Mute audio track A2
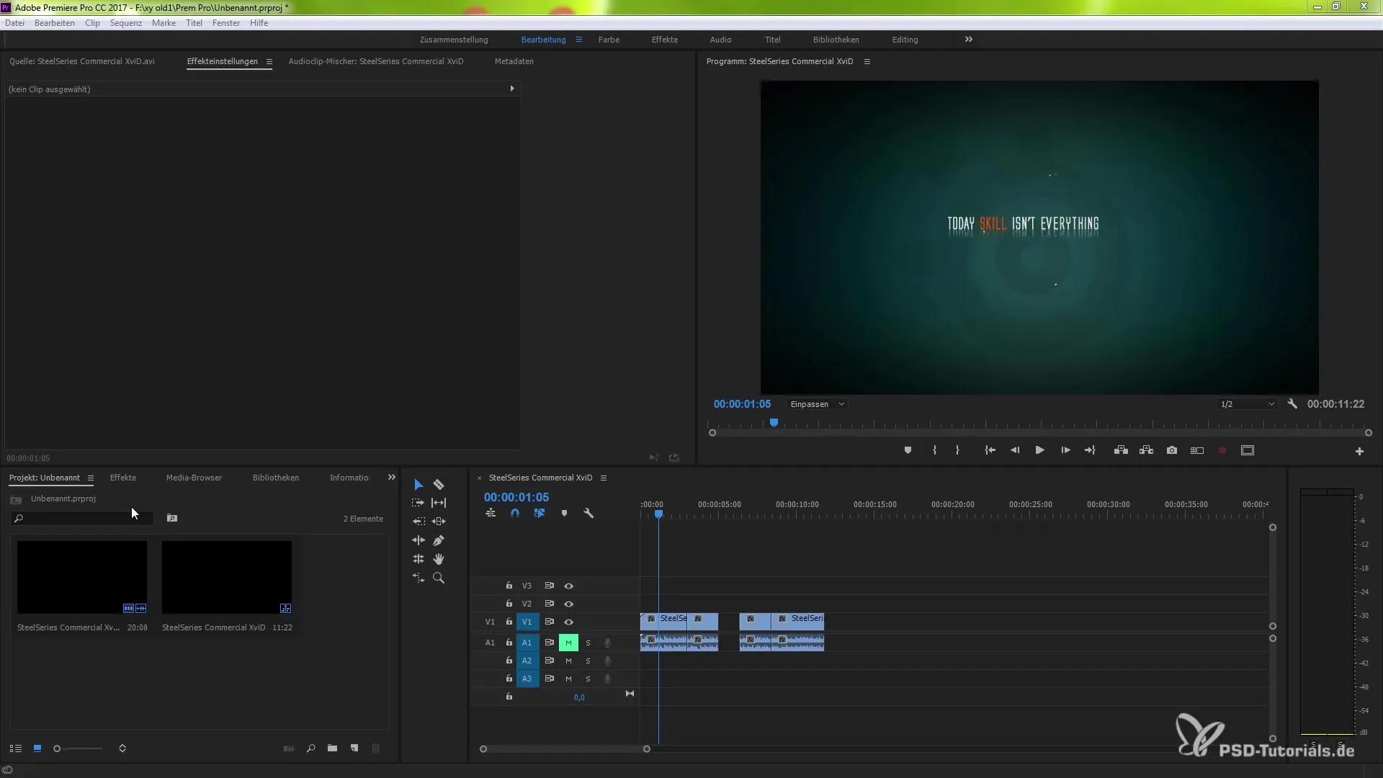 tap(568, 661)
